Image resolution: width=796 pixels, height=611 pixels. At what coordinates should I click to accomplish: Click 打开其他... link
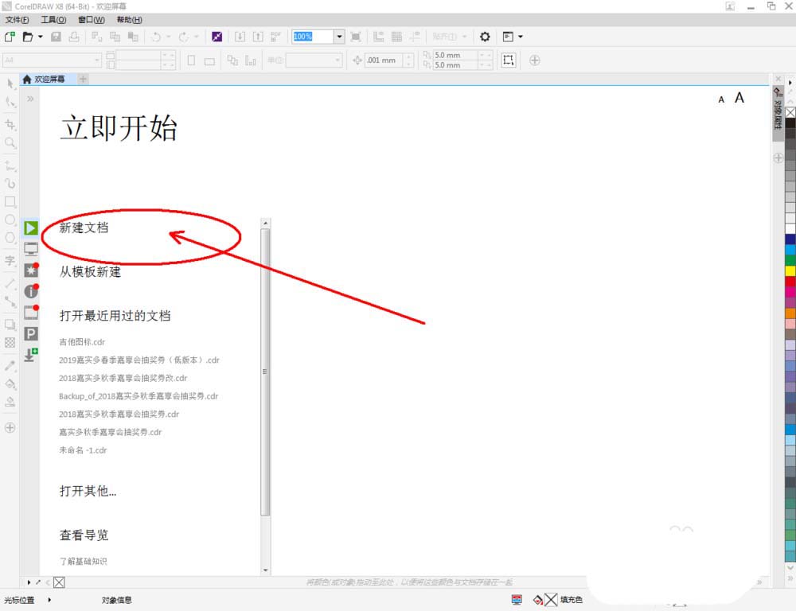tap(88, 491)
